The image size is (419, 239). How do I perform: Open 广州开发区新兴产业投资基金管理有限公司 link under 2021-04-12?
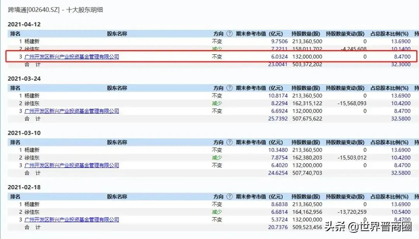(x=72, y=57)
